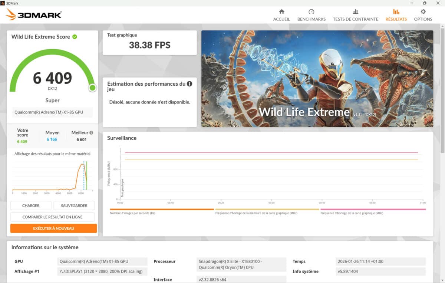The height and width of the screenshot is (283, 445).
Task: Click green validation checkmark beside score title
Action: (x=75, y=37)
